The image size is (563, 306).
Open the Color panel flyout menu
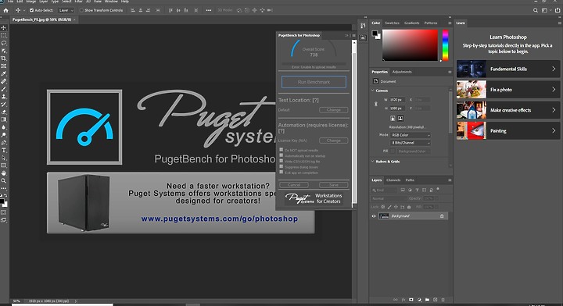pos(450,23)
